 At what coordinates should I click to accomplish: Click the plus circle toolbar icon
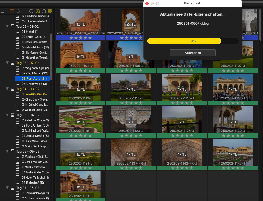[44, 11]
